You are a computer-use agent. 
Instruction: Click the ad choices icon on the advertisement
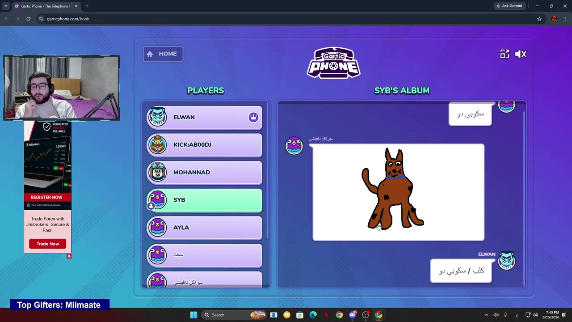click(69, 256)
